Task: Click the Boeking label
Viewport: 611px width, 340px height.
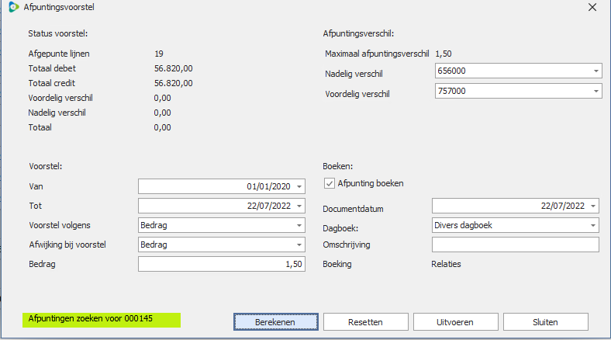Action: point(337,265)
